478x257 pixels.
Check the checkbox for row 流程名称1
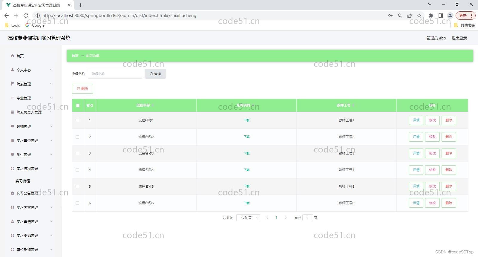coord(77,120)
